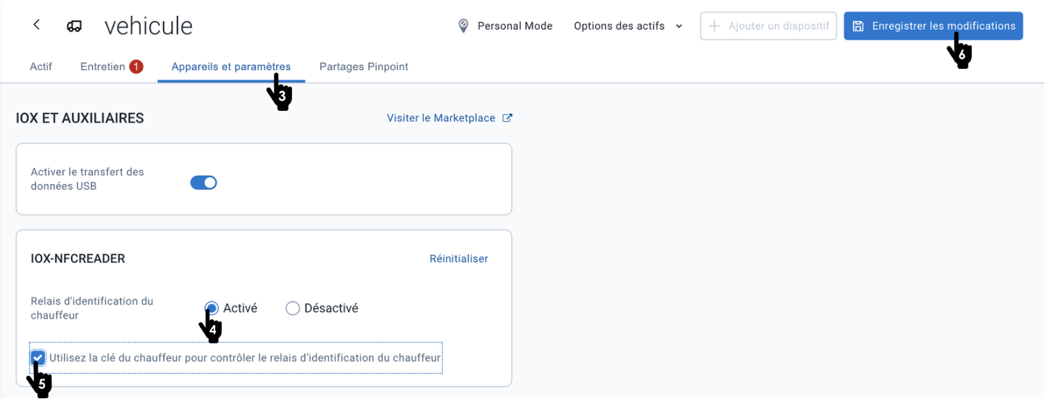Click the Réinitialiser link for IOX-NFCREADER
This screenshot has height=407, width=1048.
click(459, 259)
